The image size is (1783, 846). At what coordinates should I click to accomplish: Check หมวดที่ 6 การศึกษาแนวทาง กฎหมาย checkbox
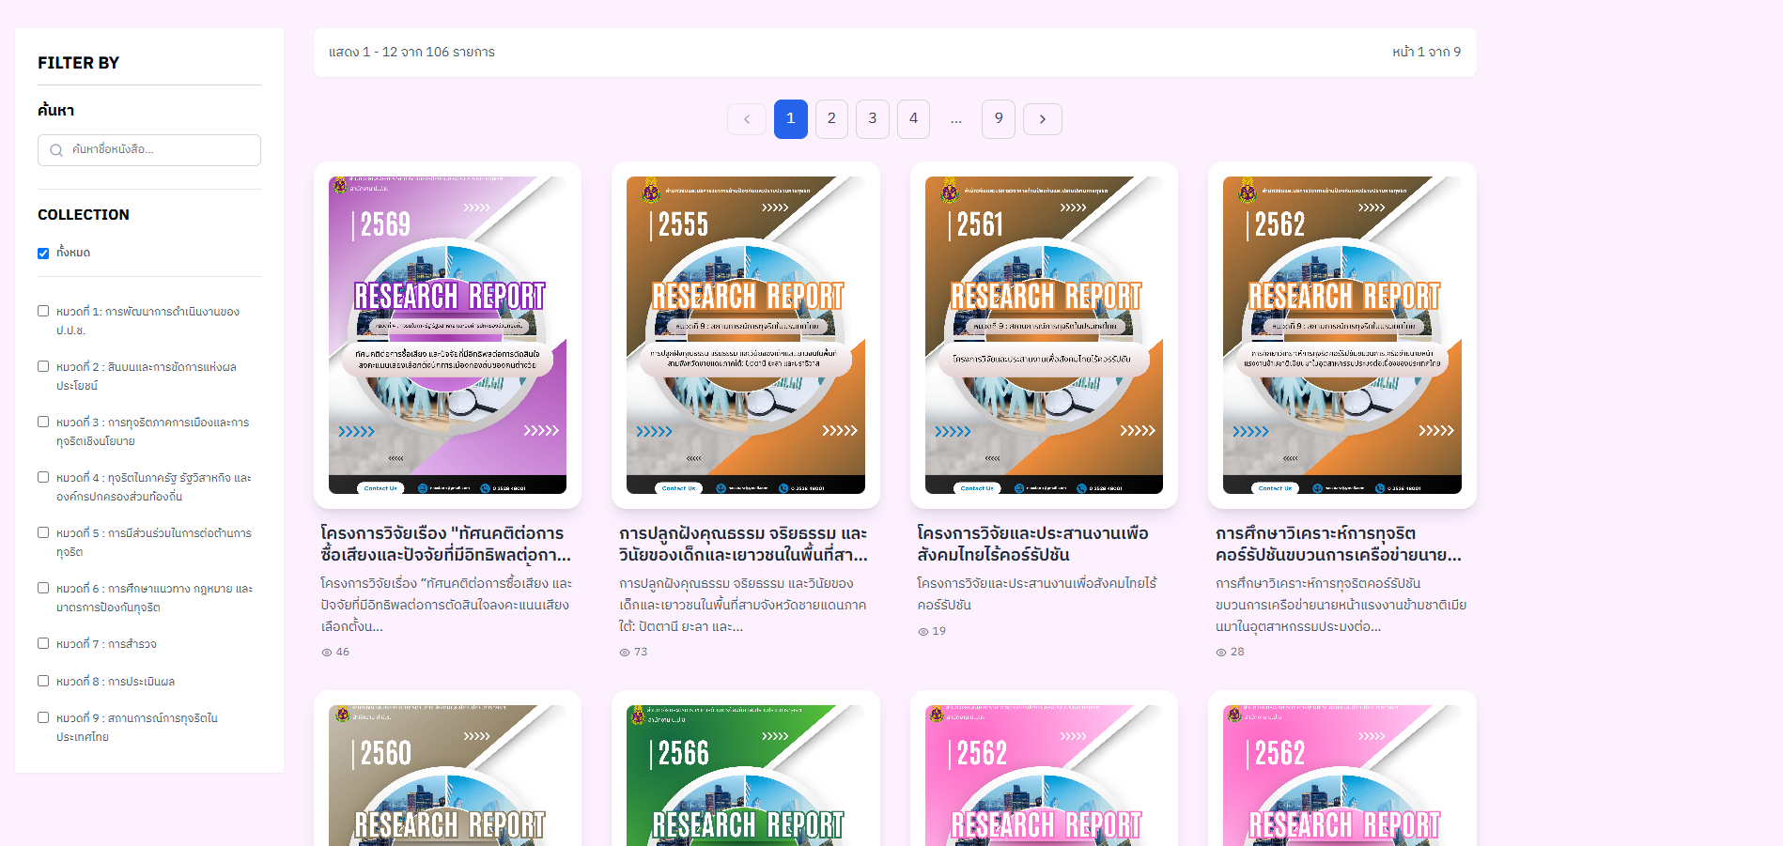tap(43, 588)
